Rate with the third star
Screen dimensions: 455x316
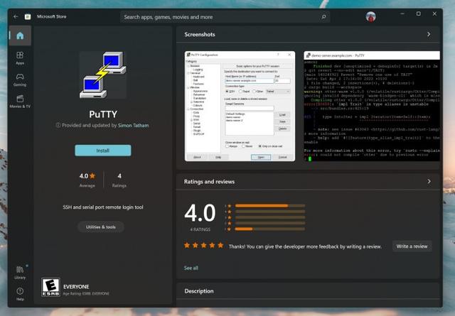pos(204,246)
